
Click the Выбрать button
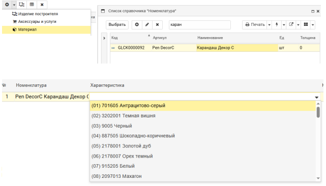tap(117, 24)
